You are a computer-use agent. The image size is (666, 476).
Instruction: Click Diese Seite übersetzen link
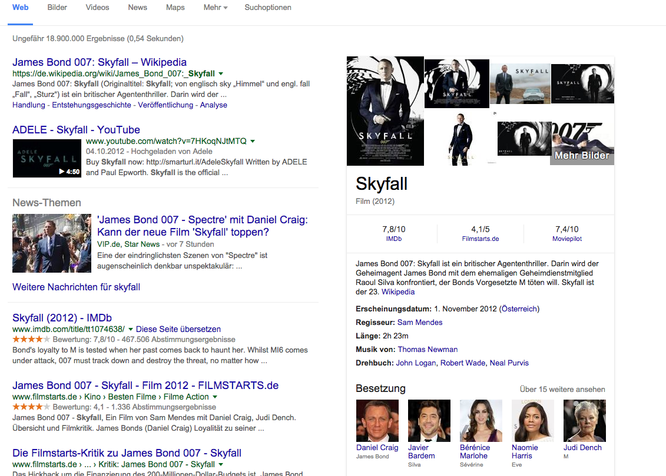point(178,329)
